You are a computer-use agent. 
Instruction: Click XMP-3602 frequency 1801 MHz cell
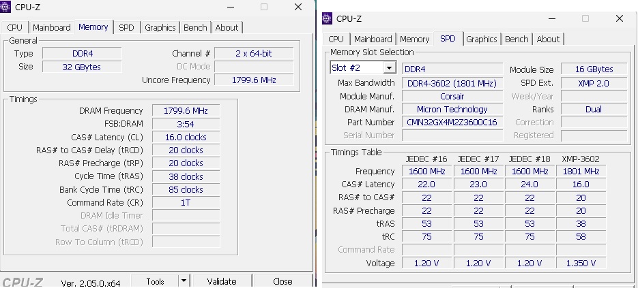click(581, 172)
